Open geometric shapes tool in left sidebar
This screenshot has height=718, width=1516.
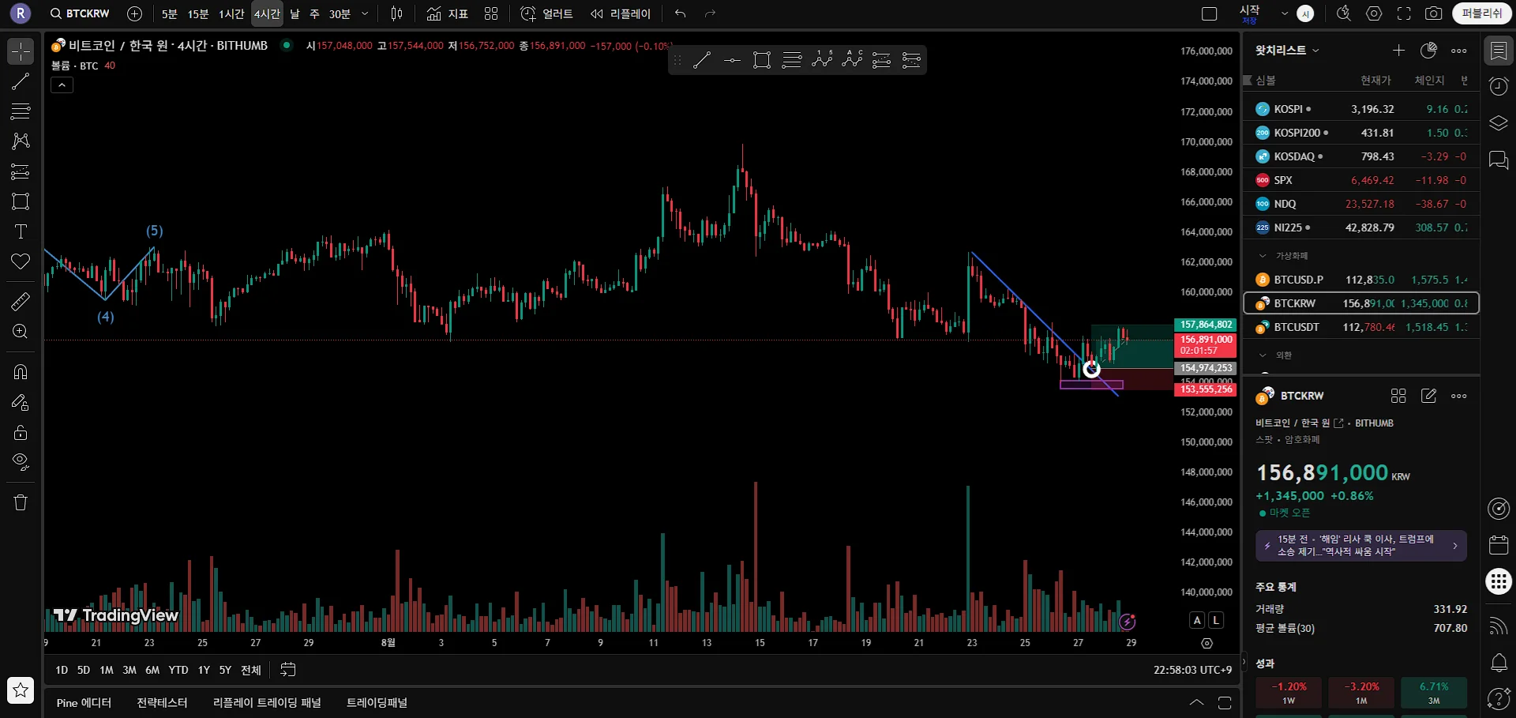click(x=21, y=201)
